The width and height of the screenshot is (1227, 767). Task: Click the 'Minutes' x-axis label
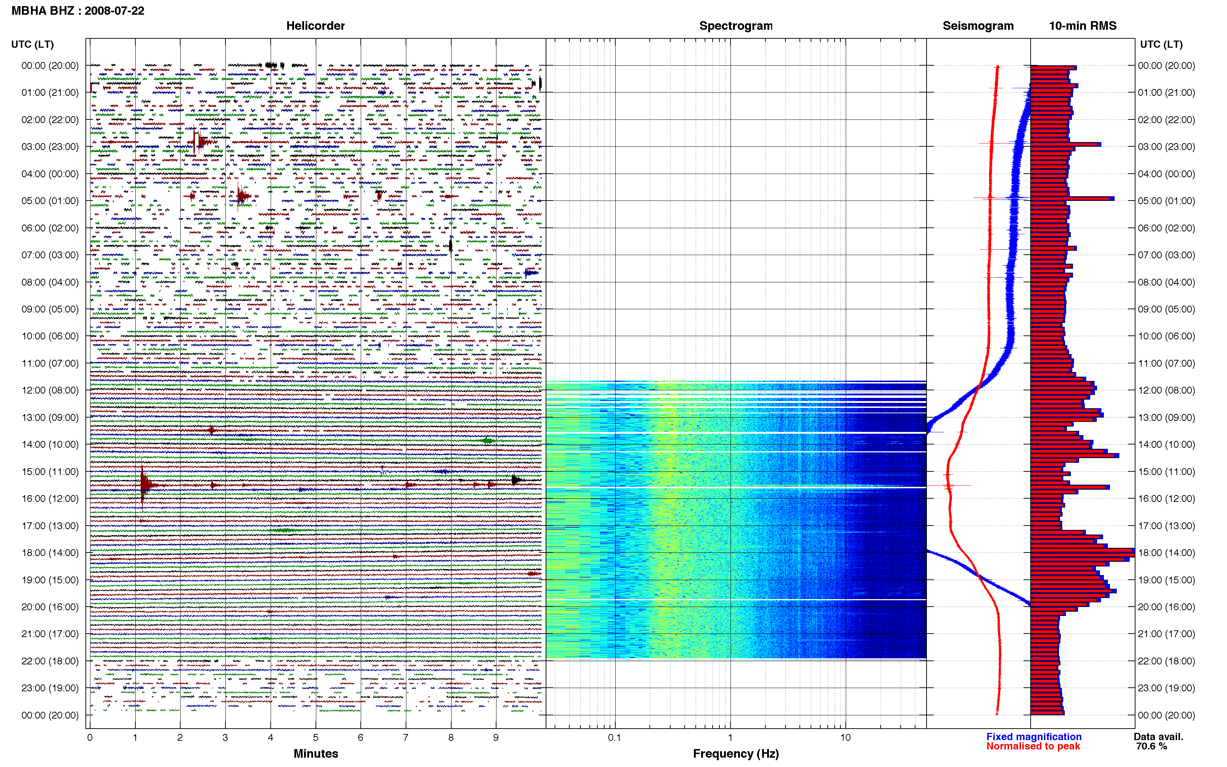pos(316,753)
